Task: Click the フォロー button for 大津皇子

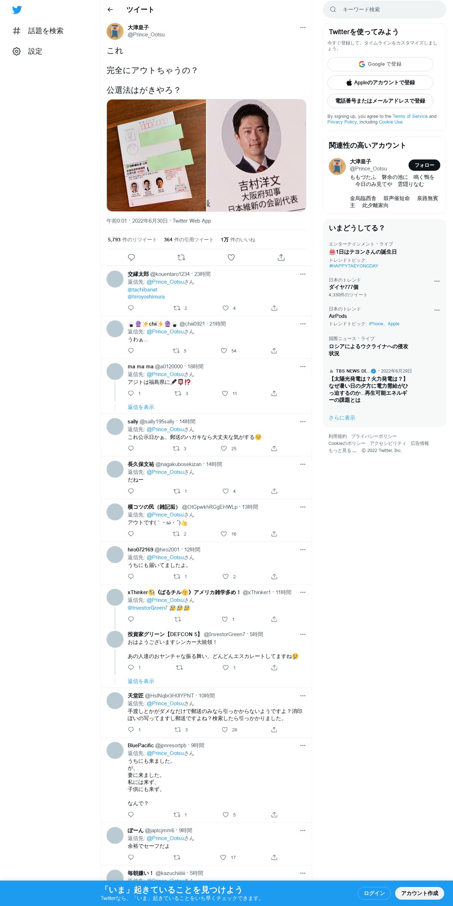Action: pos(424,165)
